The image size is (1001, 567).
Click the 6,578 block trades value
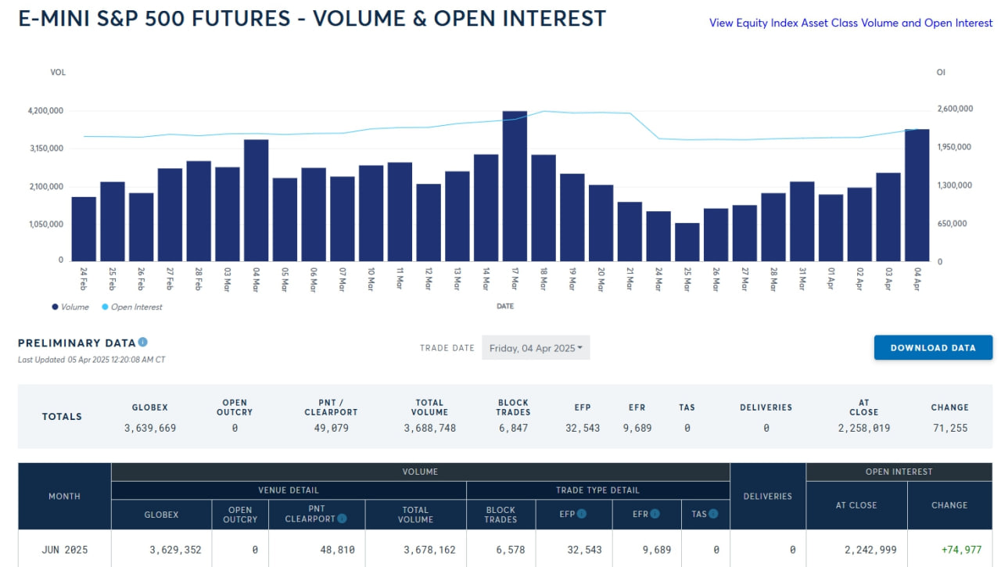(510, 550)
